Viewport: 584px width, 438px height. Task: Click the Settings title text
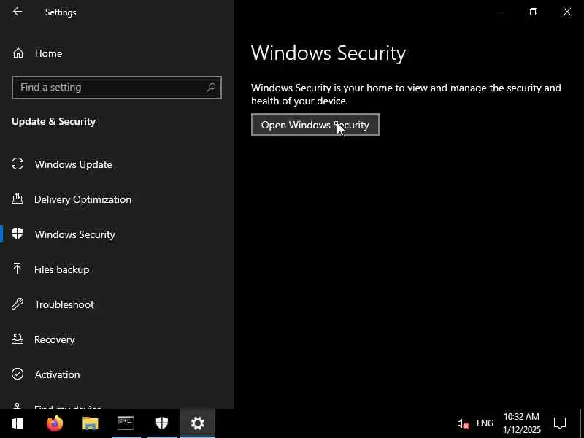coord(61,12)
